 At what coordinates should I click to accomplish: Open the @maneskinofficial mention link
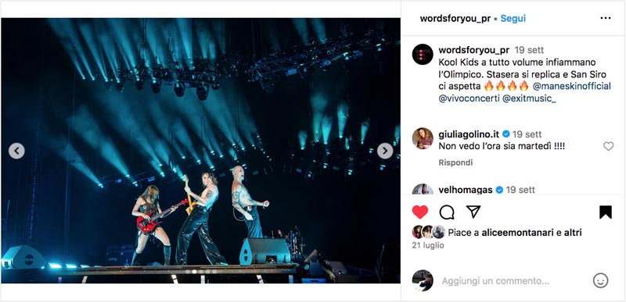[x=572, y=86]
